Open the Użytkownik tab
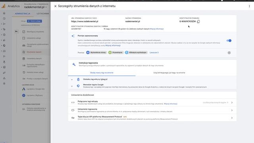The image size is (254, 143). click(42, 14)
